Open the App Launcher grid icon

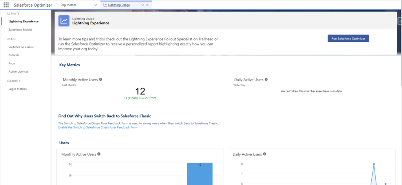[x=6, y=5]
